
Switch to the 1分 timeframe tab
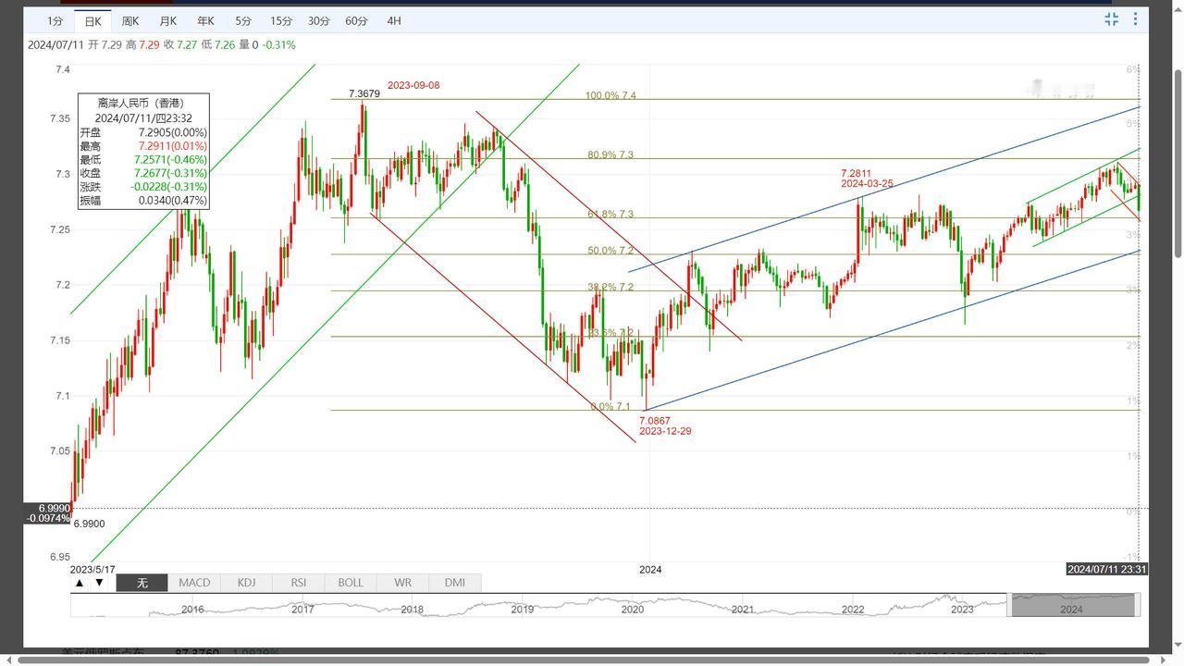click(55, 20)
